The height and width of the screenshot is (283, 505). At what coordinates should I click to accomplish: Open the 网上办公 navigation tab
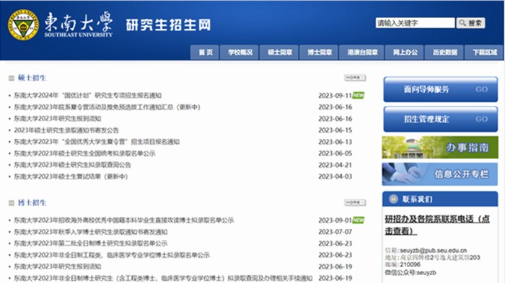click(405, 52)
